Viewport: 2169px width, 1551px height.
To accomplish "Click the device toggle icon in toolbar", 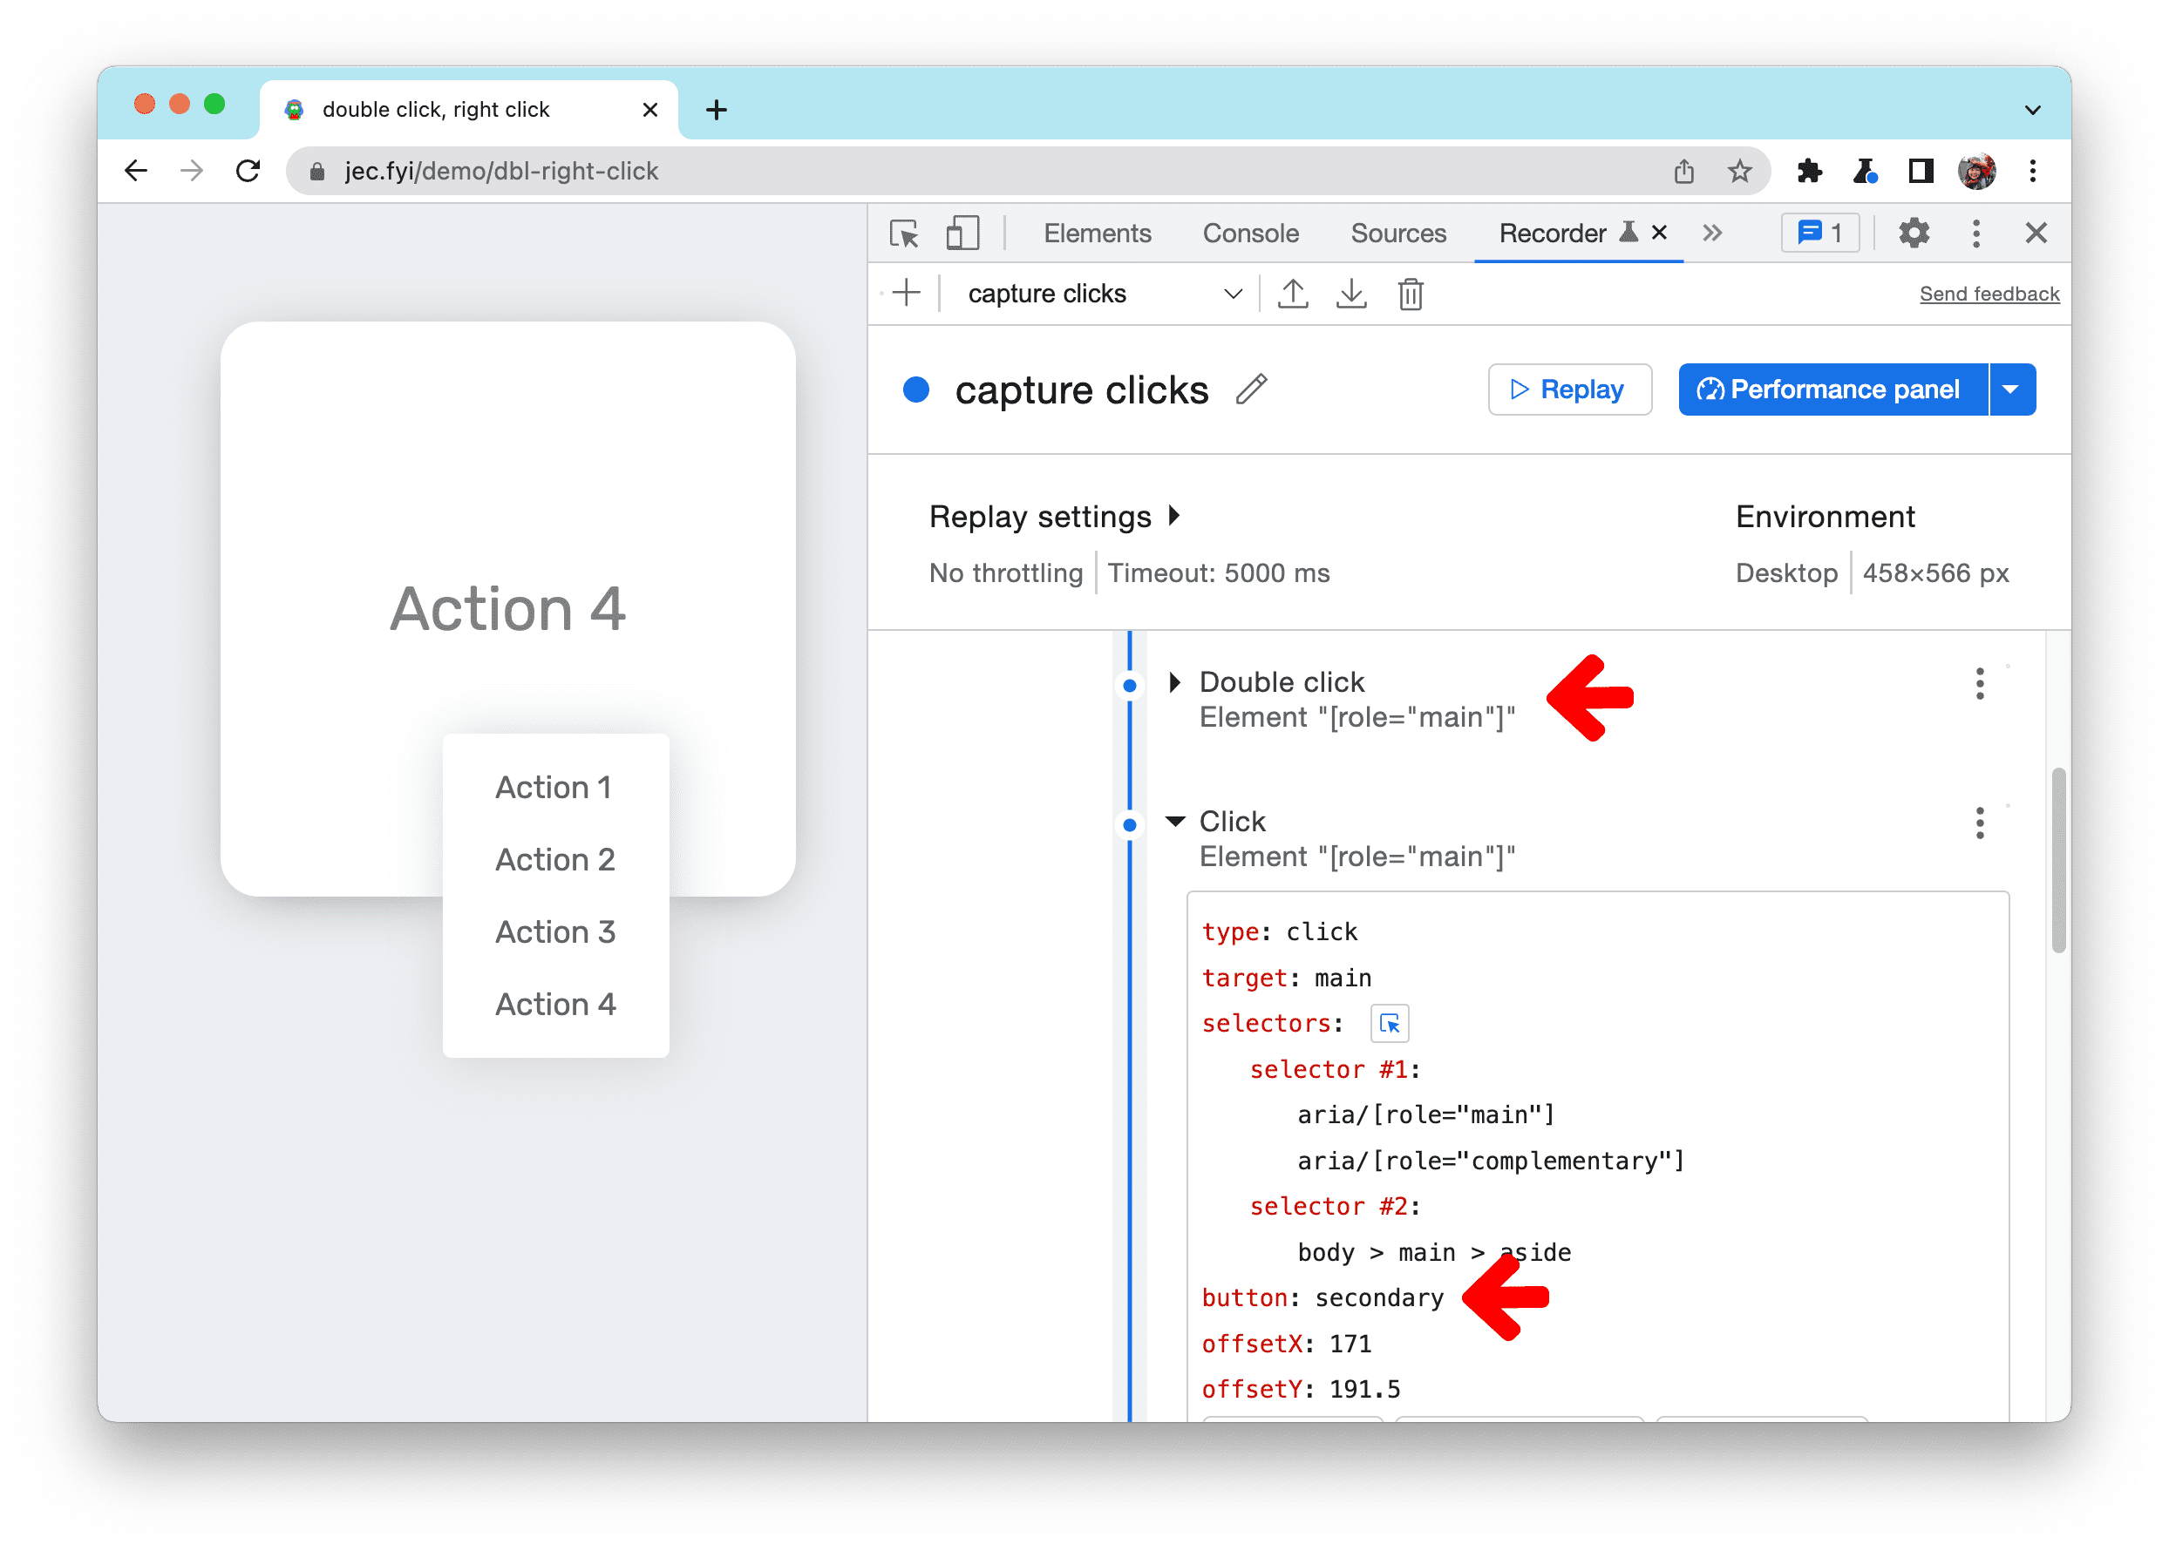I will pyautogui.click(x=962, y=234).
